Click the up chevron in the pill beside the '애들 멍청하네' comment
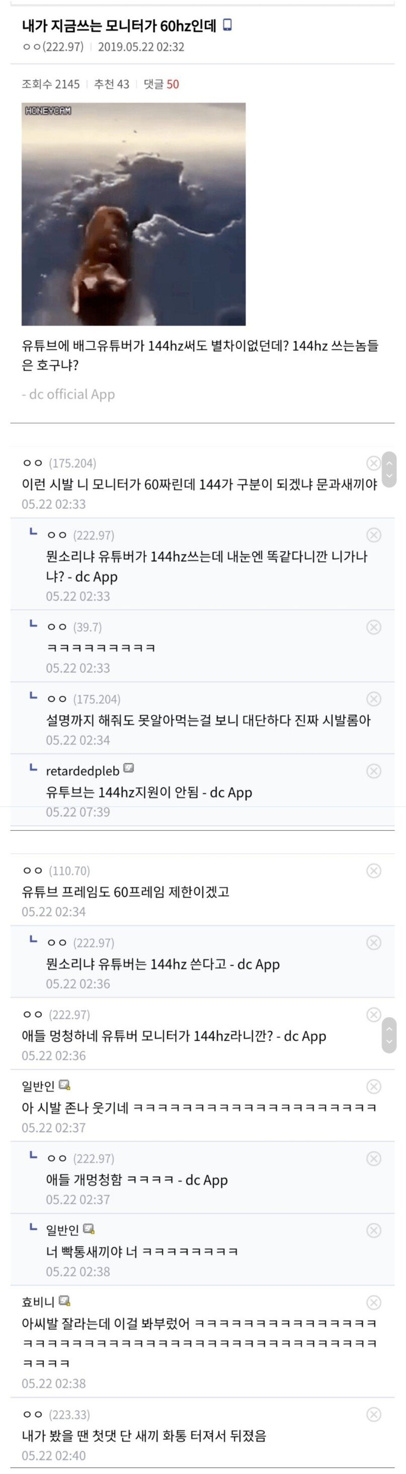This screenshot has width=406, height=1474. (389, 1028)
